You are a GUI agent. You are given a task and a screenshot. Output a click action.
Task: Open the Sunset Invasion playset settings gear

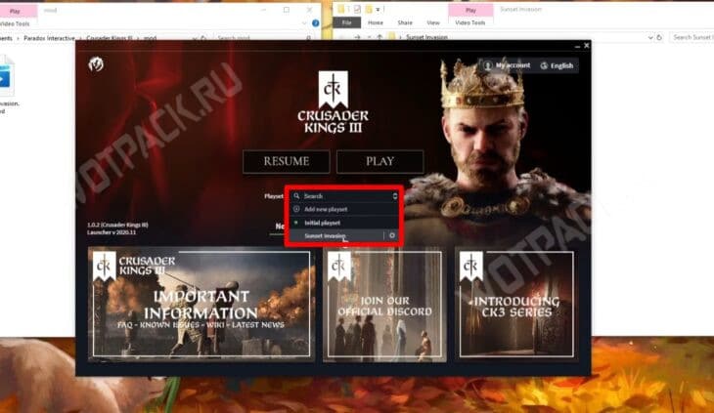(x=392, y=235)
